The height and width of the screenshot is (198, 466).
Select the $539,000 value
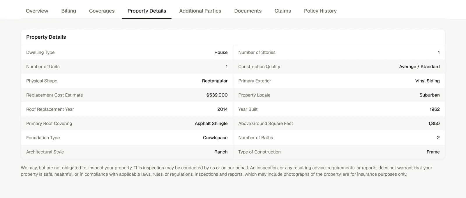pos(217,95)
